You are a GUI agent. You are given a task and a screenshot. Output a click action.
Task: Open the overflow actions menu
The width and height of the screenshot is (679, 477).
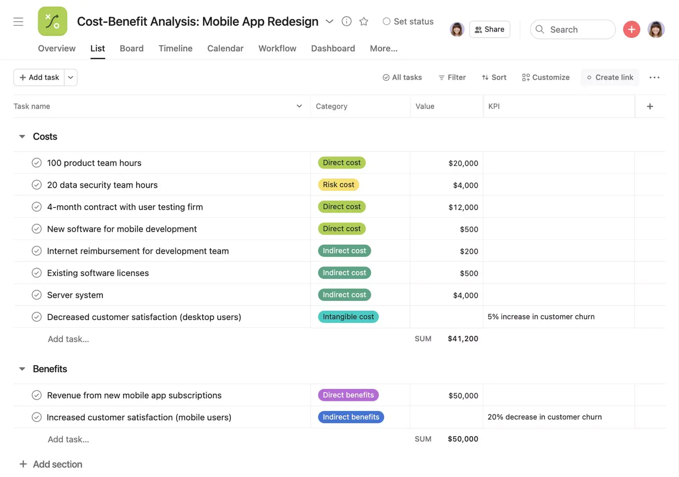click(654, 77)
